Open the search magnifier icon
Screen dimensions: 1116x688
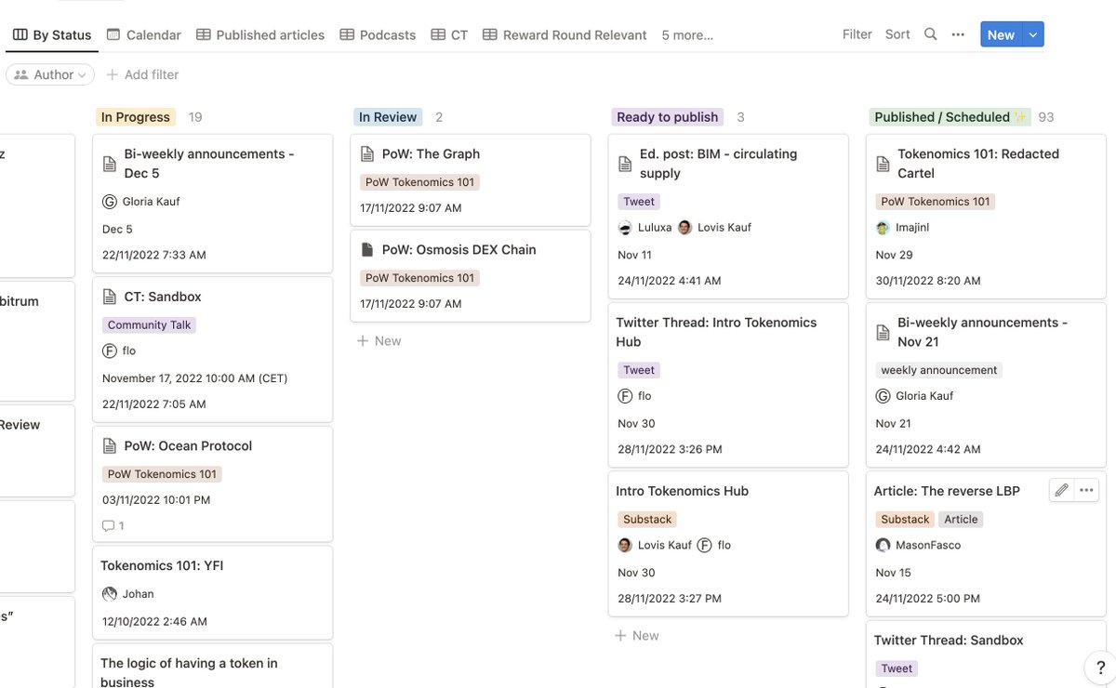coord(930,34)
